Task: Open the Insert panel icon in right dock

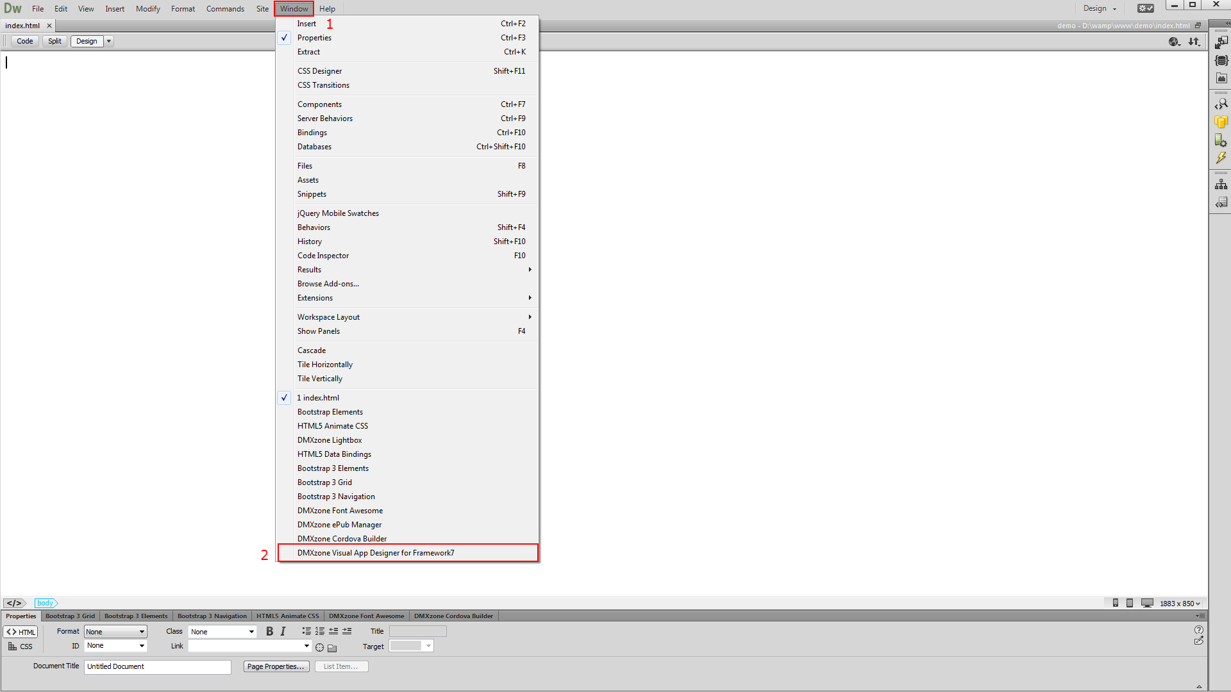Action: [x=1221, y=43]
